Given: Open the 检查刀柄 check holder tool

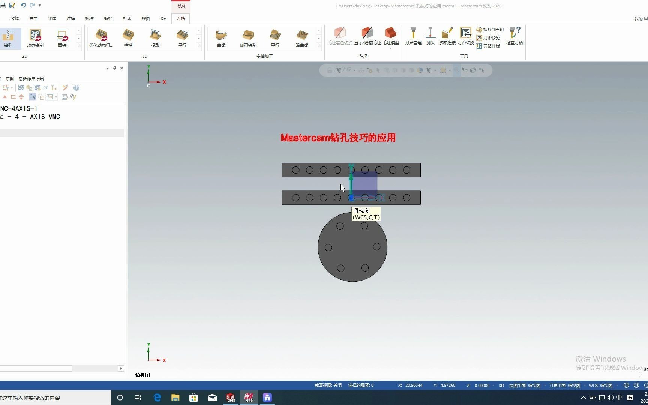Looking at the screenshot, I should pos(514,36).
